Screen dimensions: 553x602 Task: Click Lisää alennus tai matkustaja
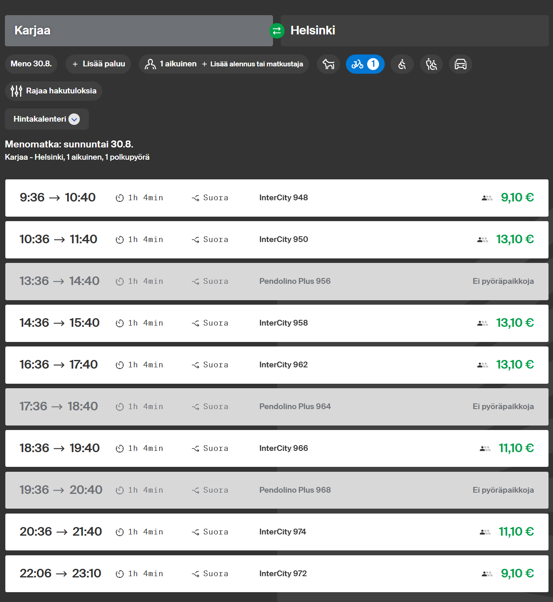tap(253, 64)
